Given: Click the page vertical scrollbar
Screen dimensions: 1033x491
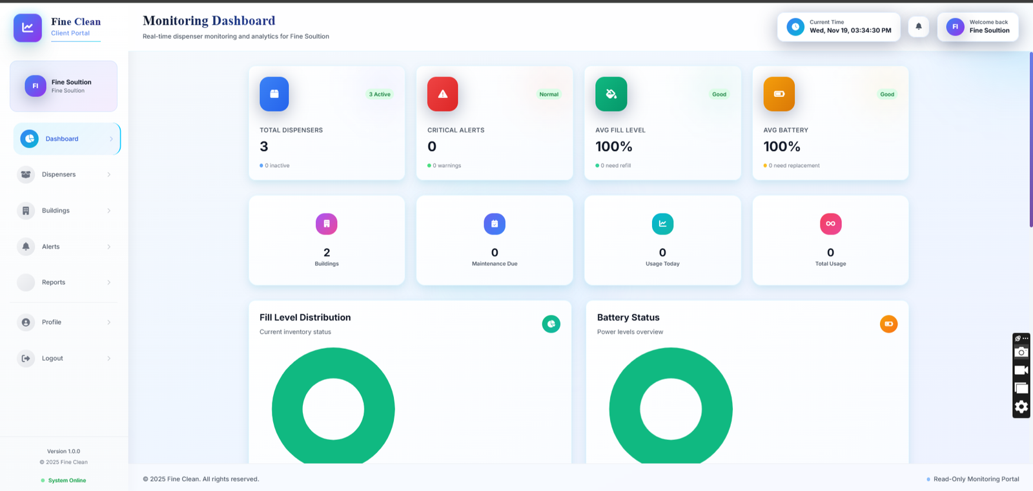Looking at the screenshot, I should pyautogui.click(x=1030, y=139).
